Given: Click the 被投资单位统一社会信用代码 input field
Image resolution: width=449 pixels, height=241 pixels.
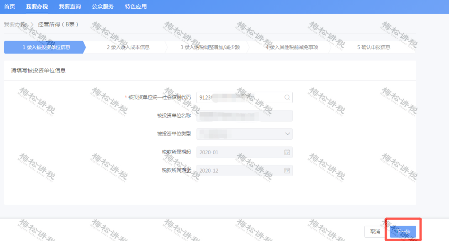Looking at the screenshot, I should pos(239,97).
